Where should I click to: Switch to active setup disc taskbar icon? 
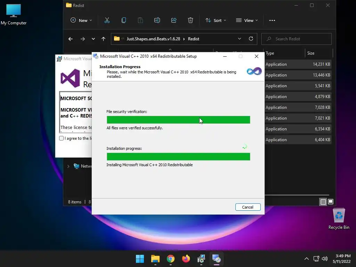coord(216,259)
